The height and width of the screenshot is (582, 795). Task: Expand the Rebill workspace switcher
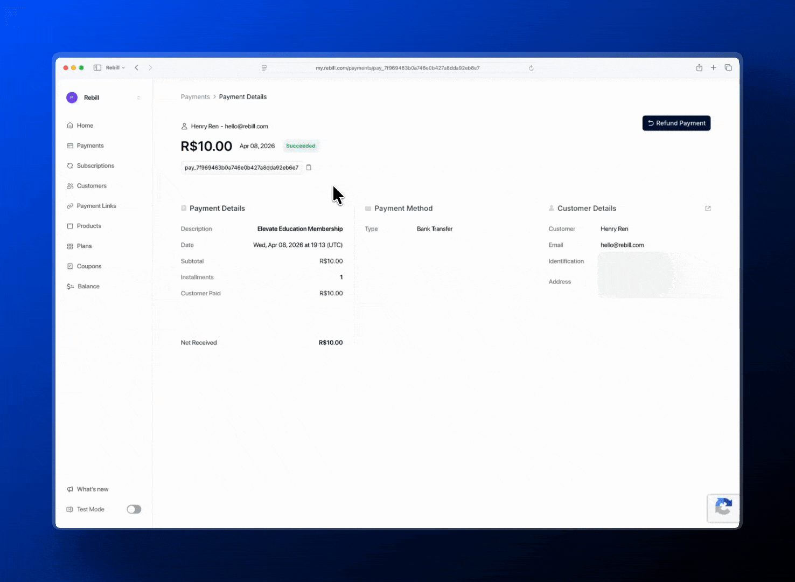(138, 98)
